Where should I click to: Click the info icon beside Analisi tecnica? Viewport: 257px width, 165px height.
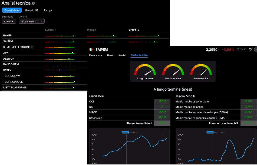coord(33,3)
